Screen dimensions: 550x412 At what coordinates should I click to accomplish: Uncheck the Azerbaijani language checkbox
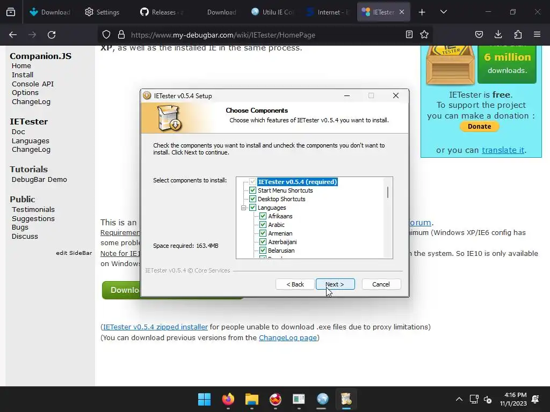[263, 242]
